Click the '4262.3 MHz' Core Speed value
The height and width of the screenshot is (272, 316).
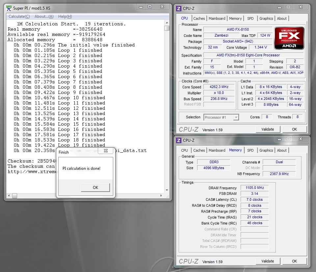[219, 87]
